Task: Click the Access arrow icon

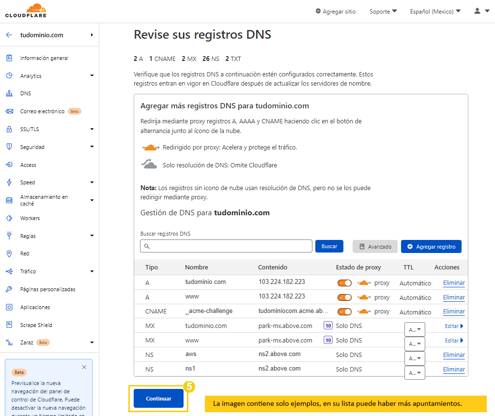Action: pos(10,164)
